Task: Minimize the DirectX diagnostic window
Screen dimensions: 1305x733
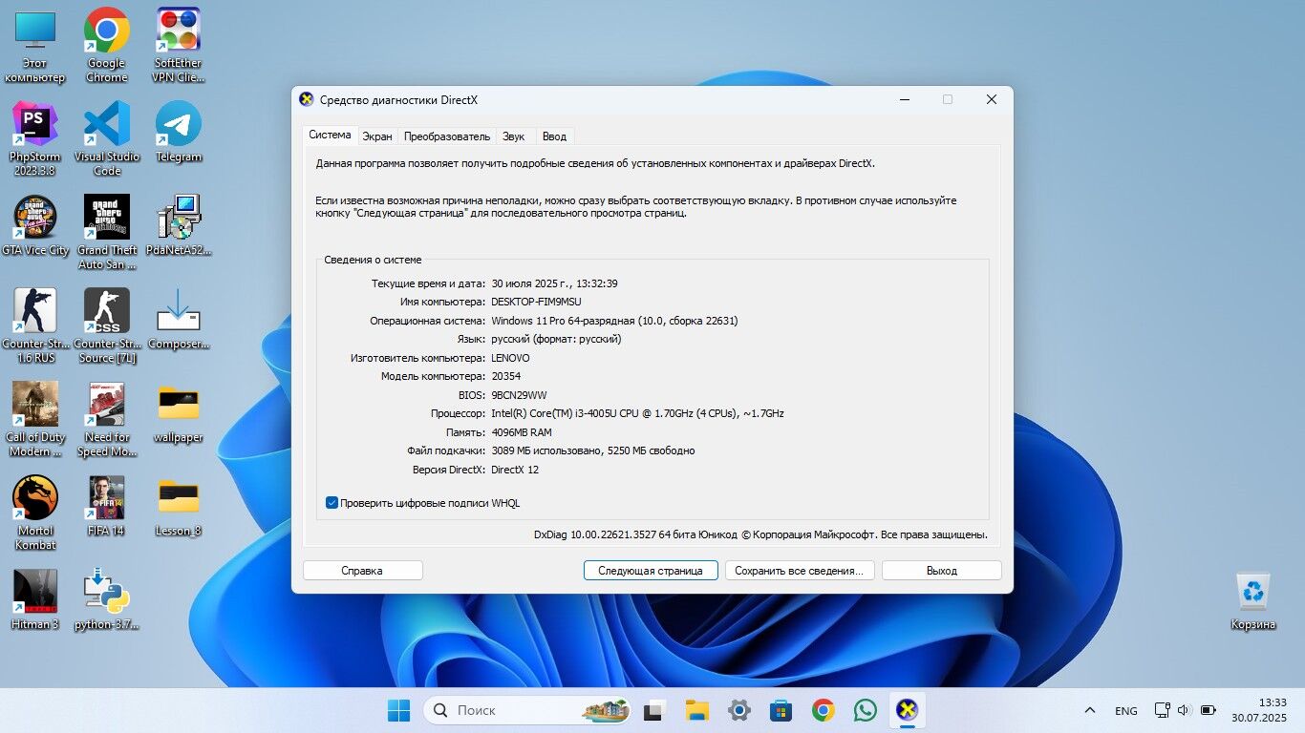Action: 904,99
